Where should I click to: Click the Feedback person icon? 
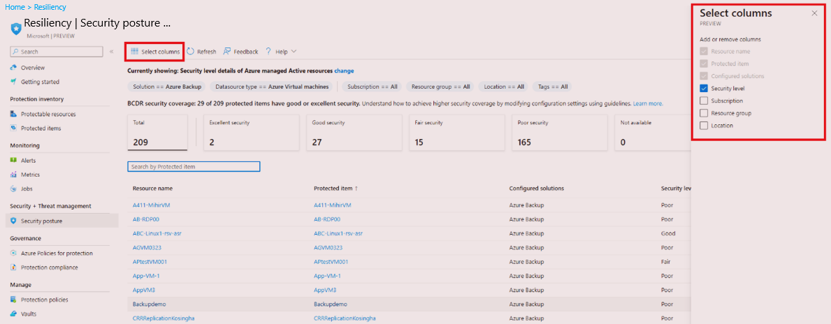tap(227, 52)
